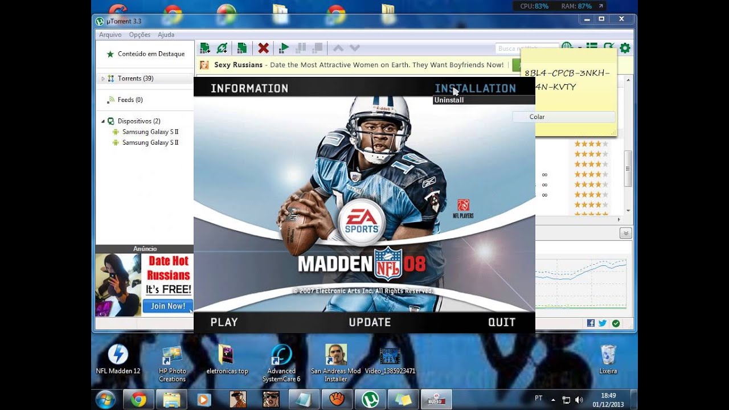Click the green Start Torrent play icon
Screen dimensions: 729x410
click(x=284, y=48)
